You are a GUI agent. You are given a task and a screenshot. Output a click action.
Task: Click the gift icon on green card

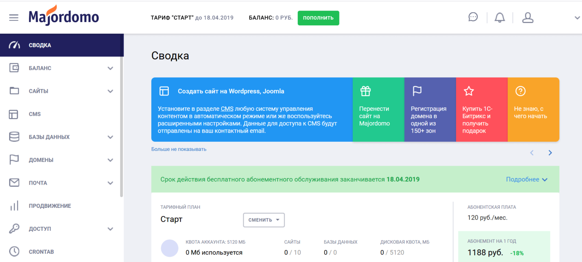click(365, 91)
